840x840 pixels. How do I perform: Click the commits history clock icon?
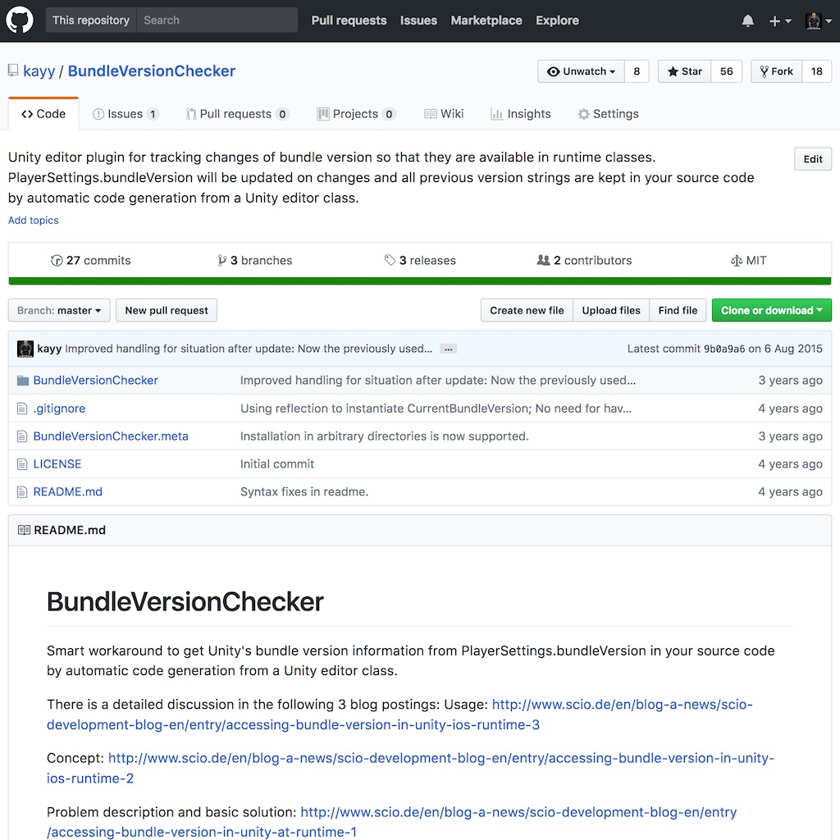click(57, 260)
